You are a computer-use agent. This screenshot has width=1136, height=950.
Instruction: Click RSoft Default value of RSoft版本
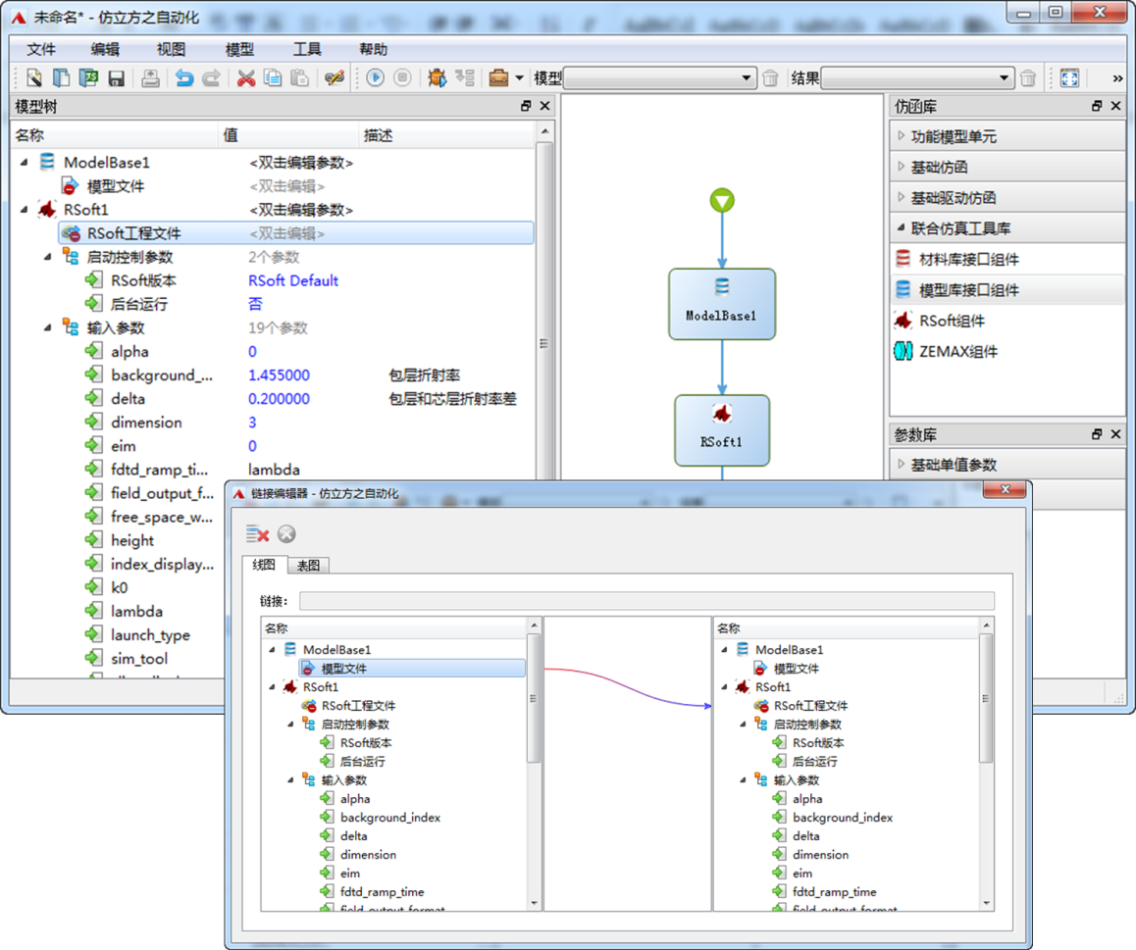pyautogui.click(x=293, y=280)
